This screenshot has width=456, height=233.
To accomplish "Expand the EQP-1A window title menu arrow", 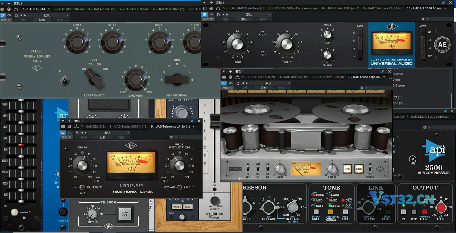I will click(x=2, y=3).
